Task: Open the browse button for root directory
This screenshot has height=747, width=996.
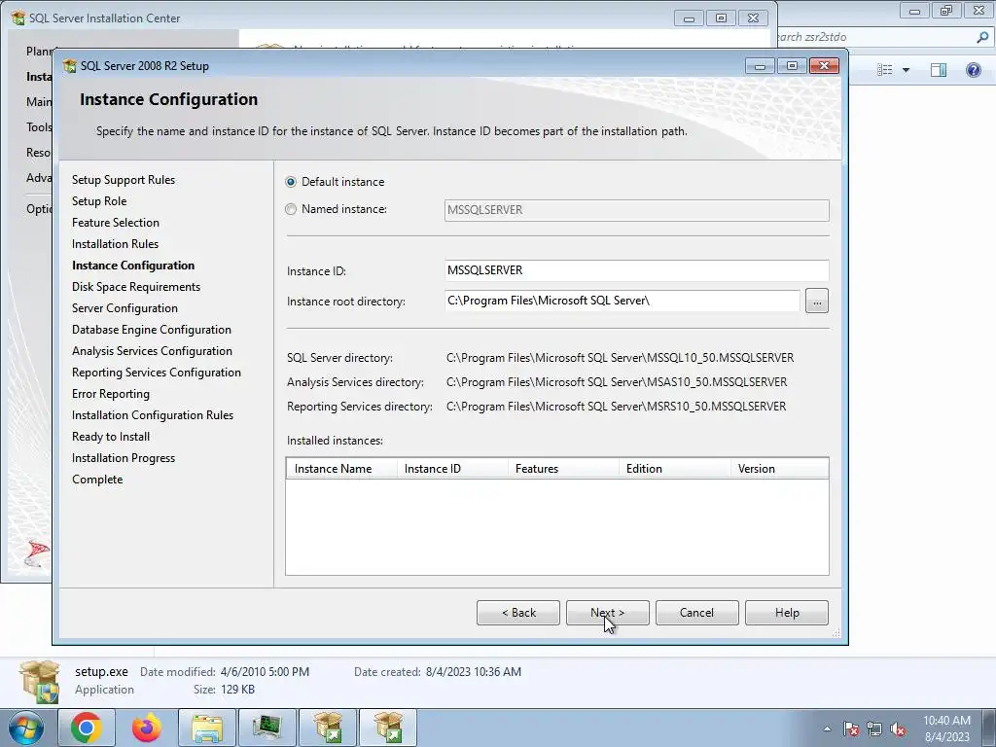Action: click(x=817, y=302)
